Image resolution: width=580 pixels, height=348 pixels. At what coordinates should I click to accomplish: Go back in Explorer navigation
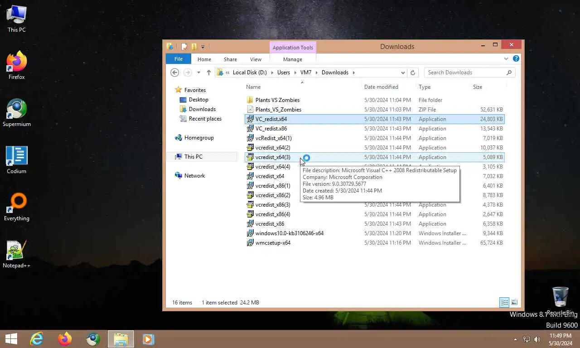(x=174, y=72)
